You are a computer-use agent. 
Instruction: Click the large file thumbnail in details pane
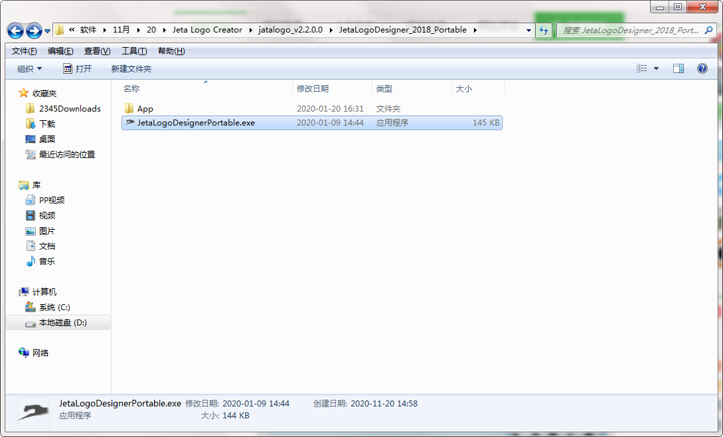(x=33, y=412)
